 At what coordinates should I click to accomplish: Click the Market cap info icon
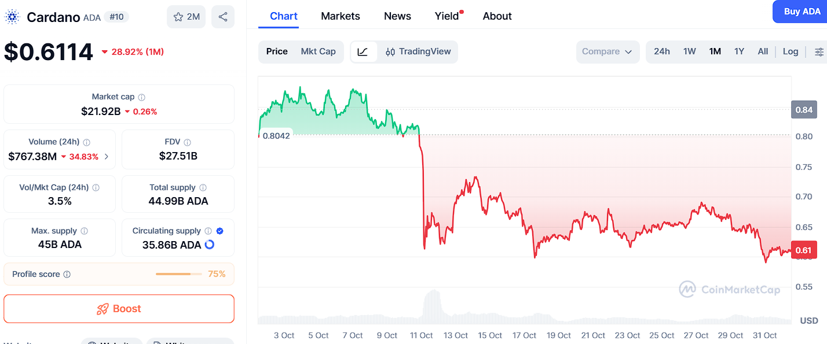point(141,97)
